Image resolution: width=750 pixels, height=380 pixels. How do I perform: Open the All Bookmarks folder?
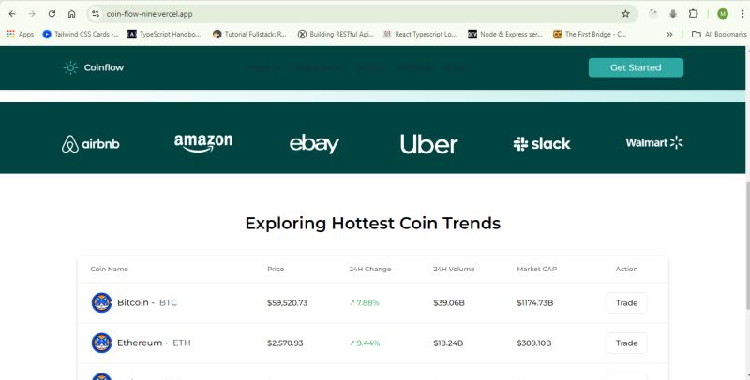[719, 34]
